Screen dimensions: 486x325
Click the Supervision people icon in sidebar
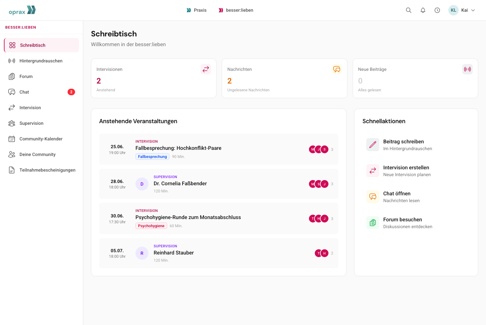(x=12, y=123)
